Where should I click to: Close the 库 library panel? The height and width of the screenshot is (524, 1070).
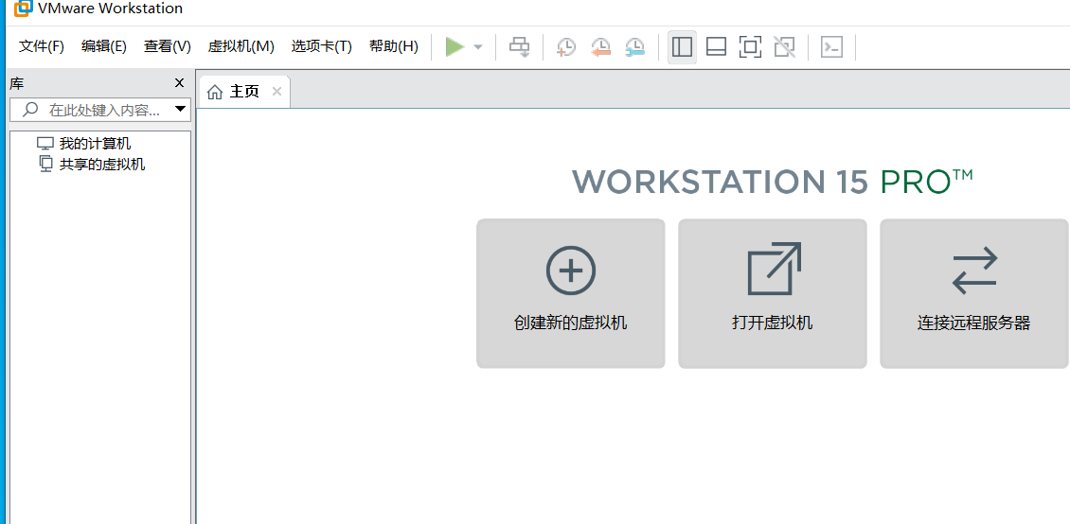[180, 83]
